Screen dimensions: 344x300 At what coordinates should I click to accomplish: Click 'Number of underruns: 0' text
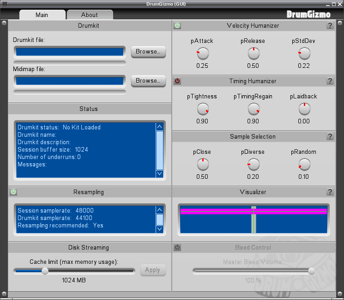[49, 157]
